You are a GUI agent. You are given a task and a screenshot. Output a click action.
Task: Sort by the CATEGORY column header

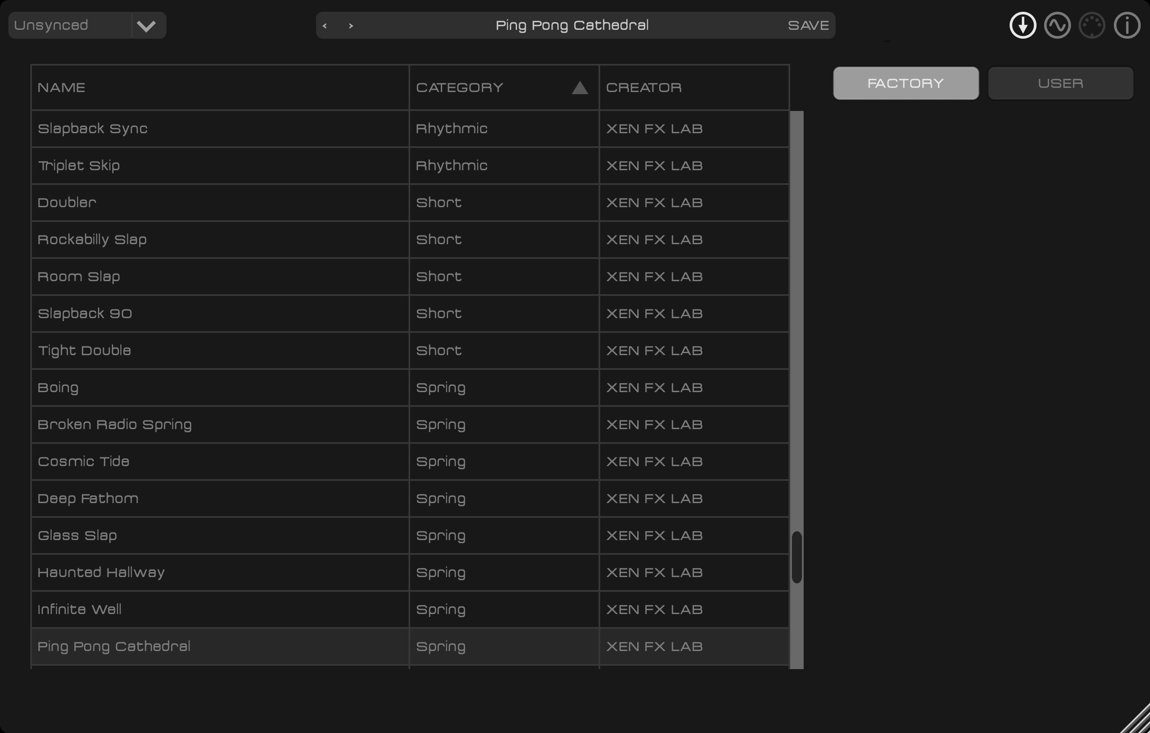click(504, 87)
